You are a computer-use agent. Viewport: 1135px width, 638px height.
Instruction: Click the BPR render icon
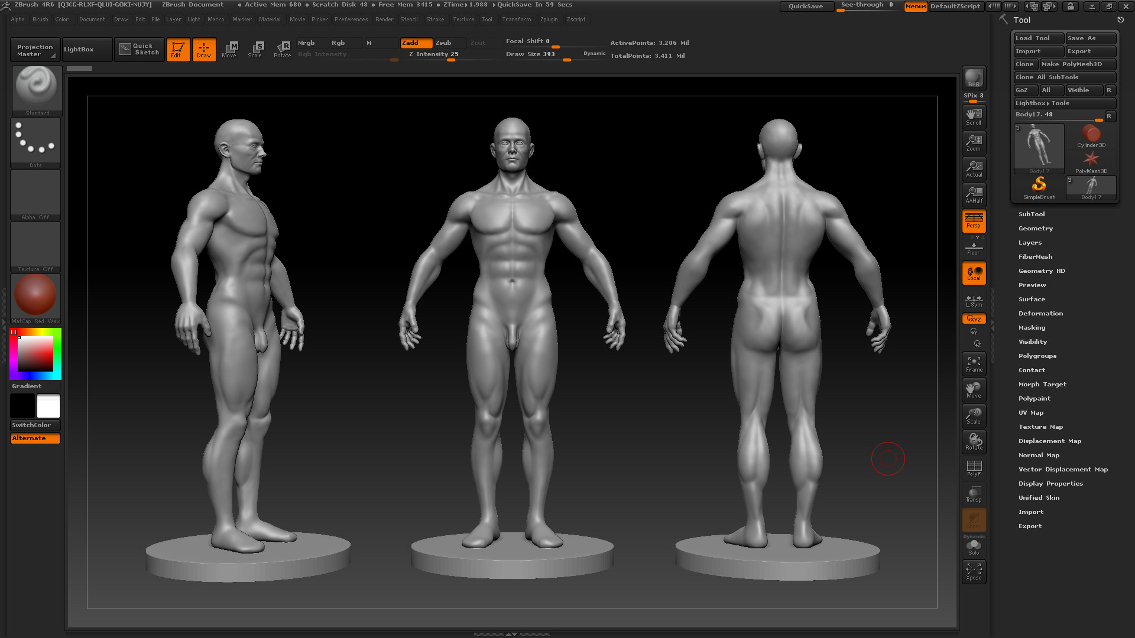click(x=974, y=78)
